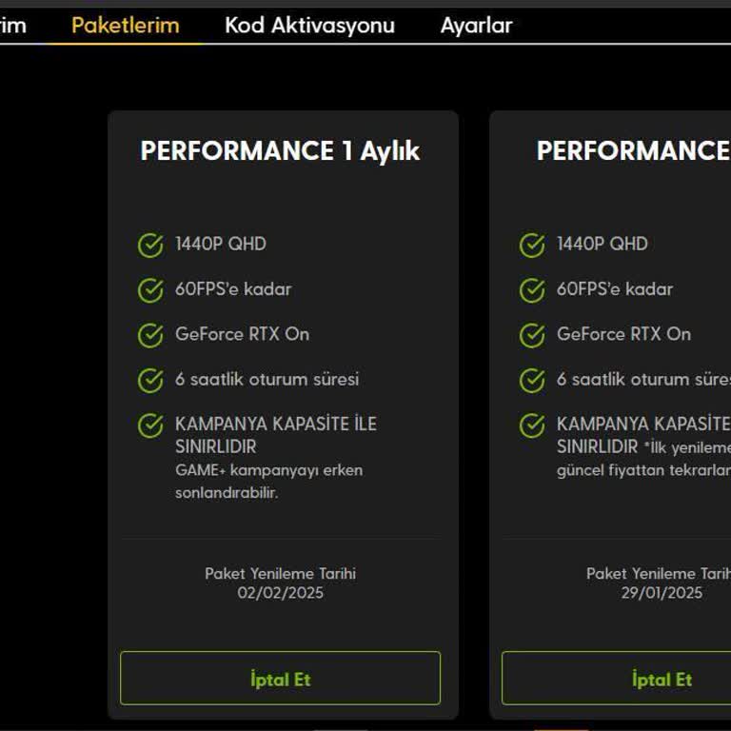Click the GeForce RTX On checkmark in second card
Image resolution: width=731 pixels, height=731 pixels.
[x=532, y=335]
